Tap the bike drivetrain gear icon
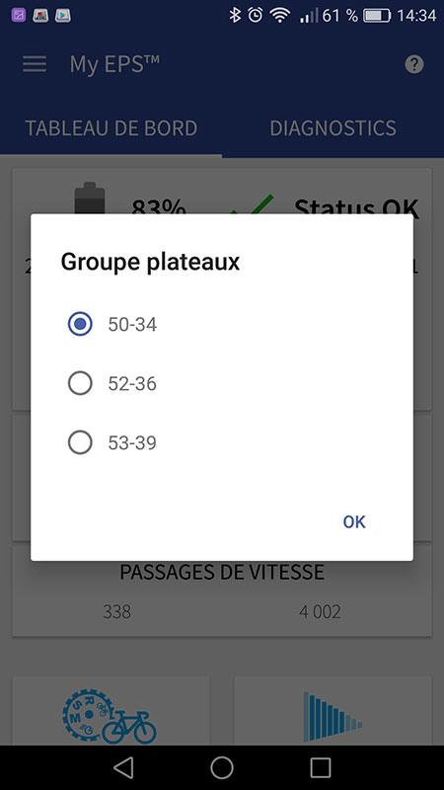The image size is (444, 790). coord(110,717)
